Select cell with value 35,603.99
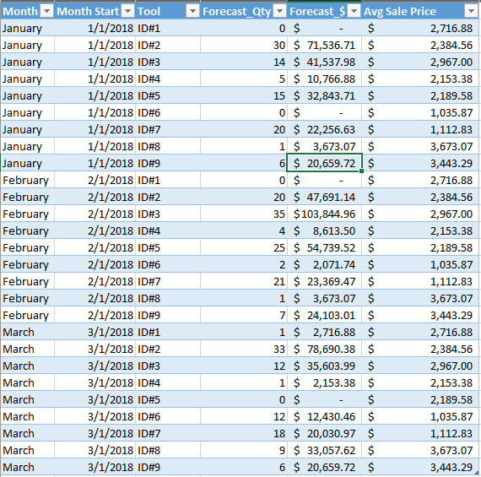The width and height of the screenshot is (481, 477). click(324, 366)
